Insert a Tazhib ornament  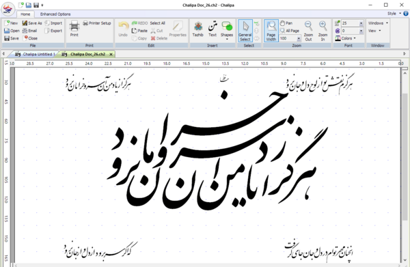[198, 29]
